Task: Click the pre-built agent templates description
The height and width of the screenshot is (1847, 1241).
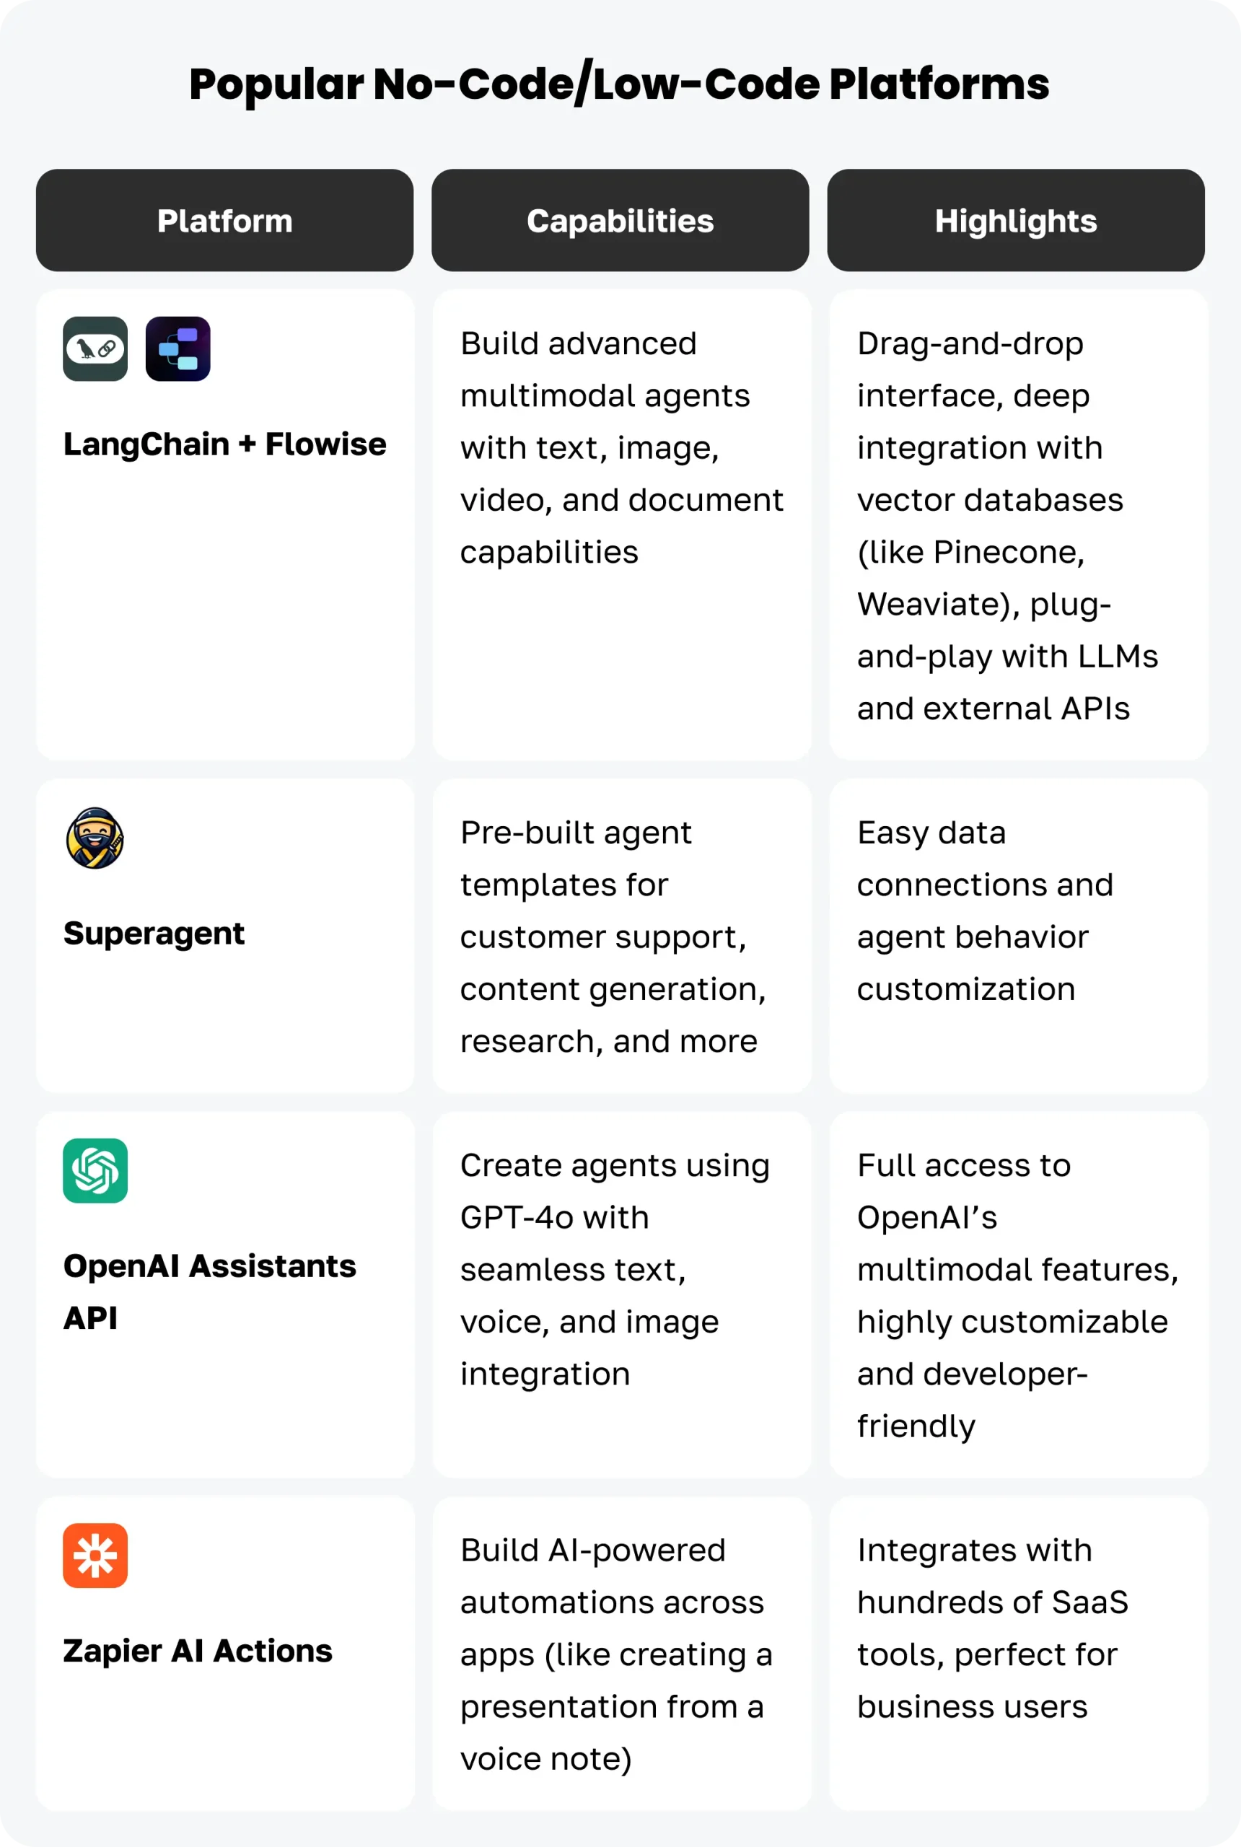Action: [613, 936]
